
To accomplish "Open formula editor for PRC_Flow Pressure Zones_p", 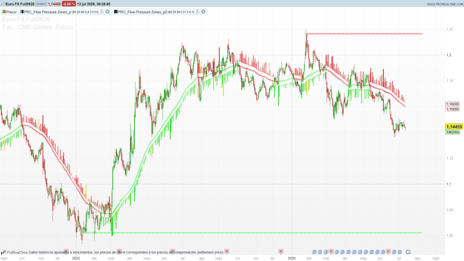I will [102, 12].
